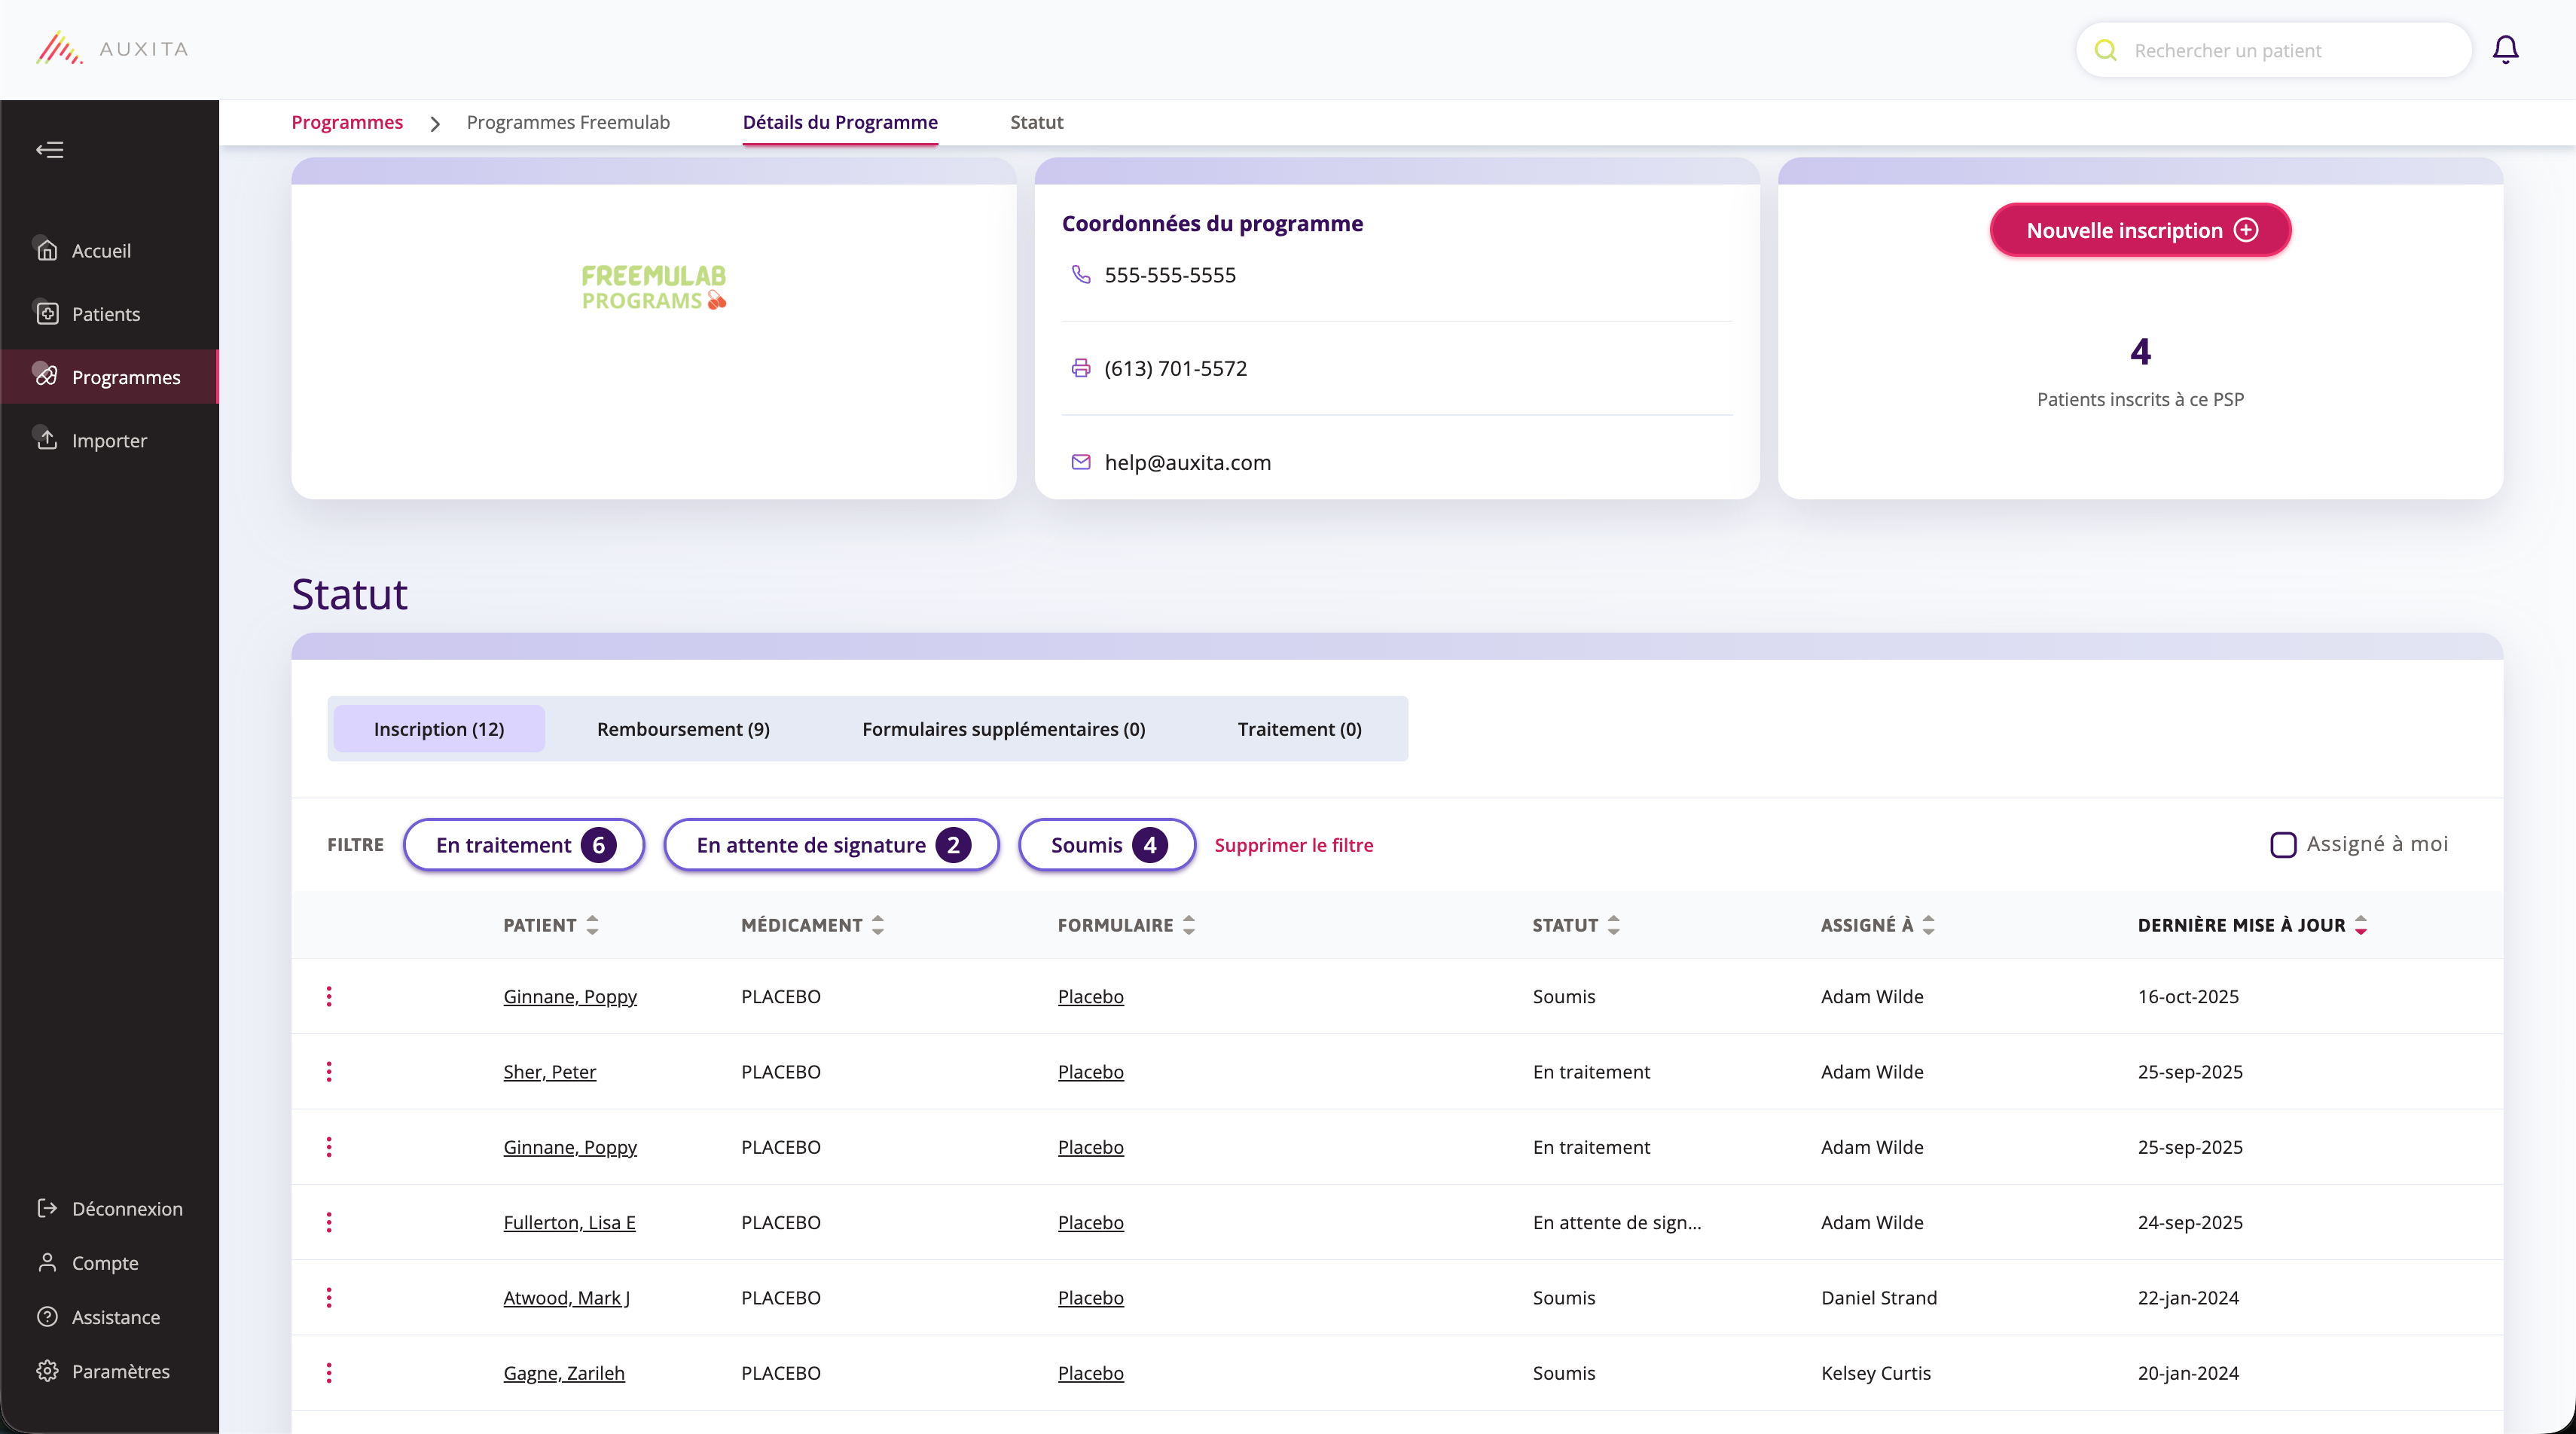Open Paramètres gear icon
The height and width of the screenshot is (1434, 2576).
47,1371
